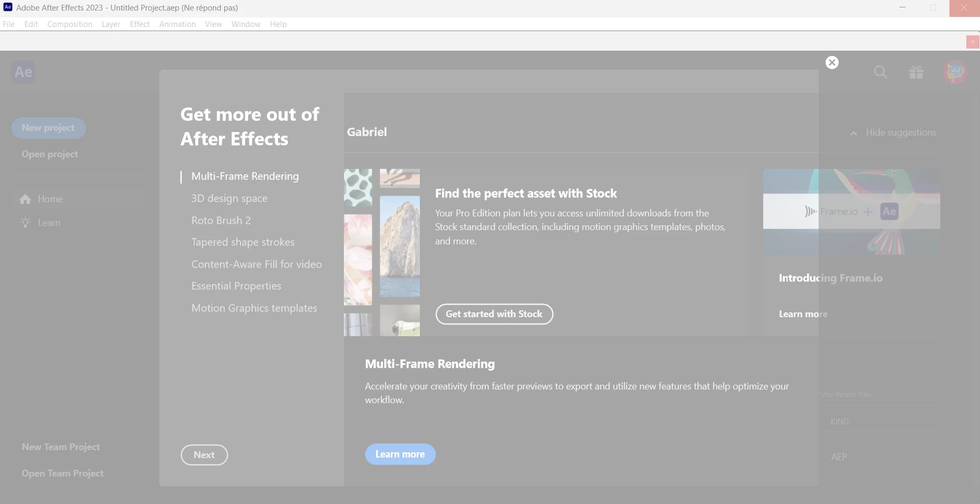This screenshot has width=980, height=504.
Task: Click the New project button
Action: (48, 128)
